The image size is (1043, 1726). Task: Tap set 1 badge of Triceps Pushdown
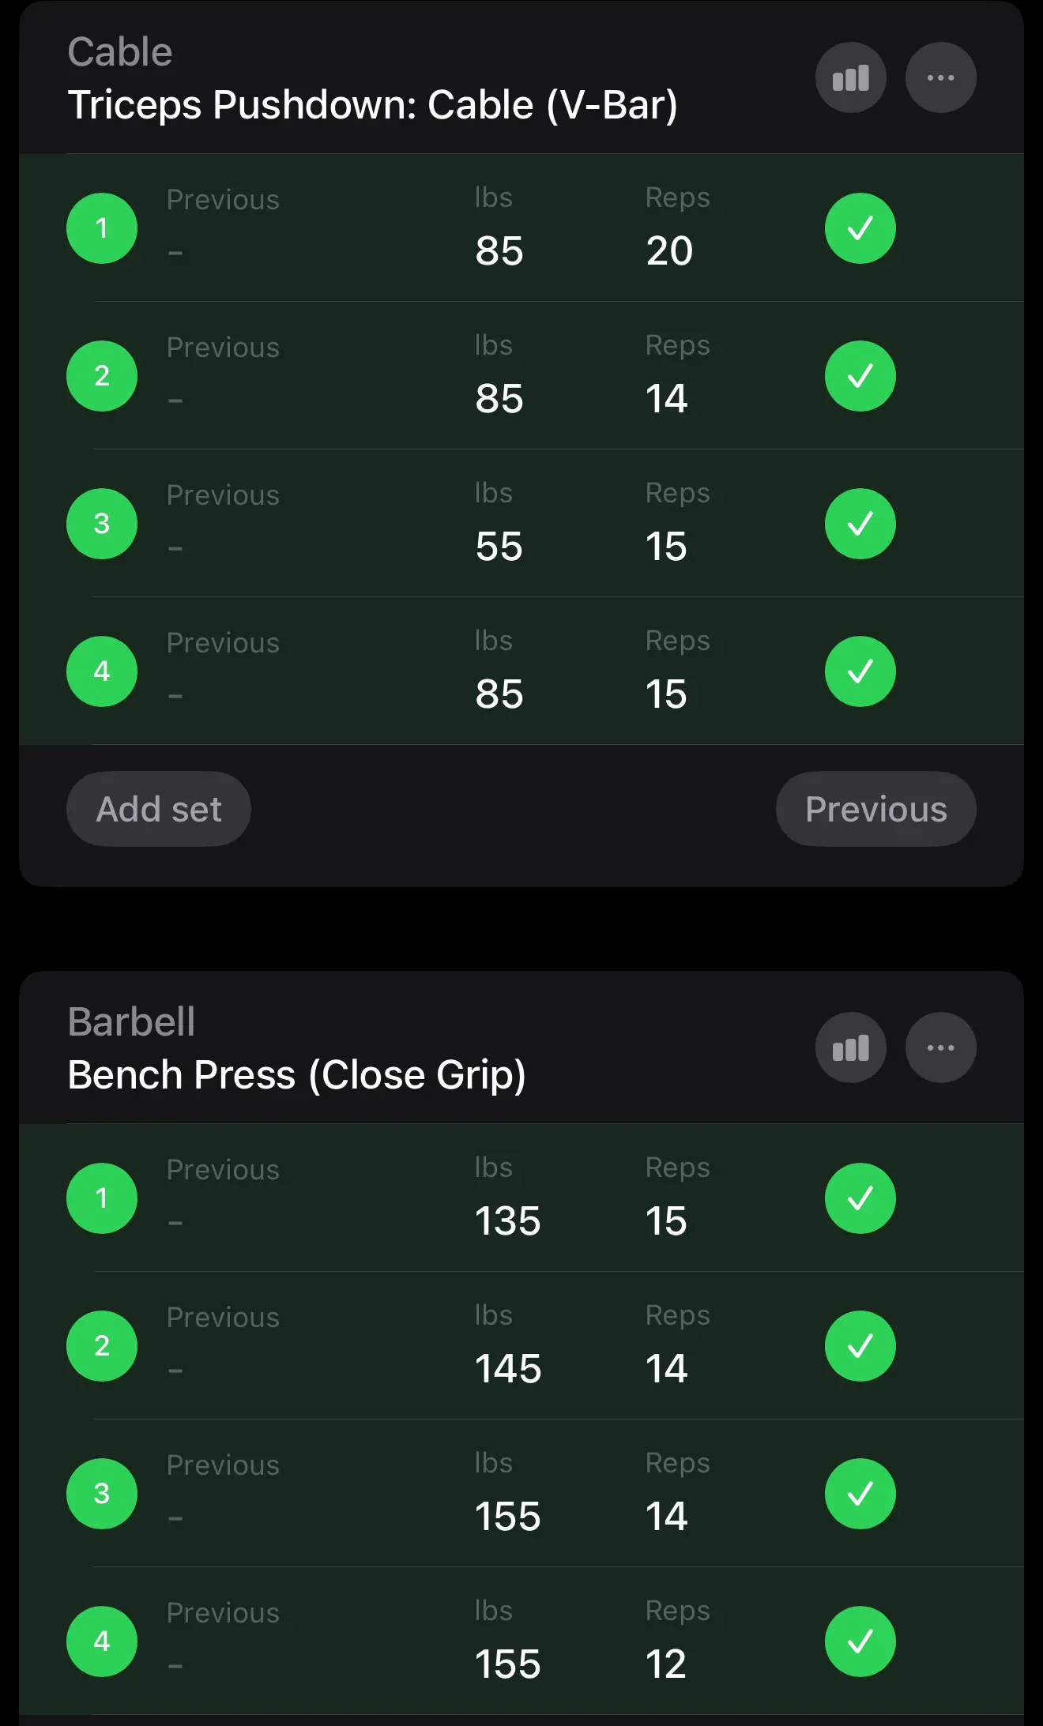[102, 228]
